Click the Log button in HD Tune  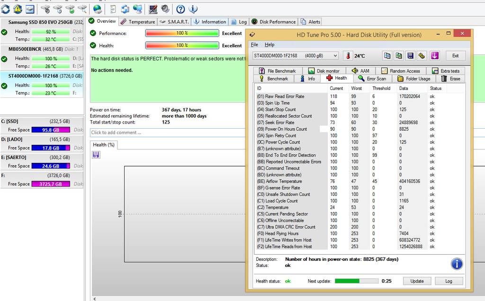[x=449, y=281]
